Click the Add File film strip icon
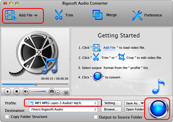Screen dimensions: 173x122 coord(11,15)
